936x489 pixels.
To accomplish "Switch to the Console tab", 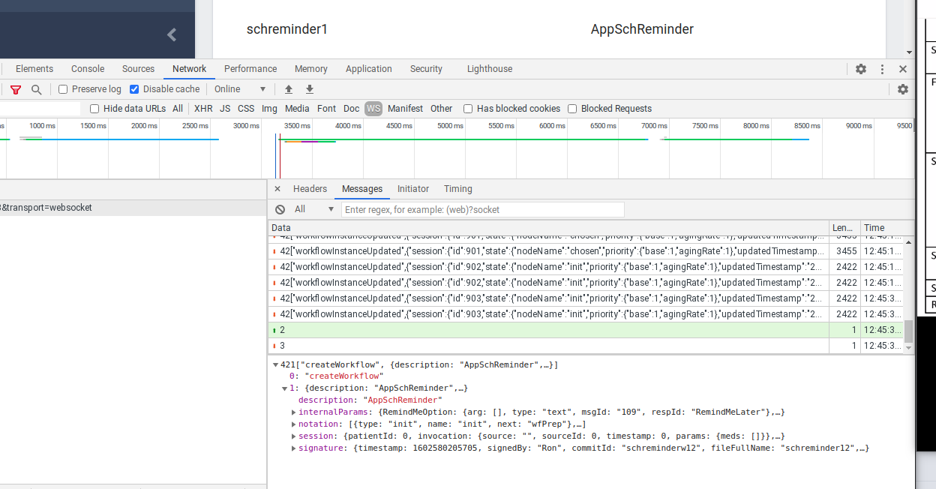I will pos(88,69).
